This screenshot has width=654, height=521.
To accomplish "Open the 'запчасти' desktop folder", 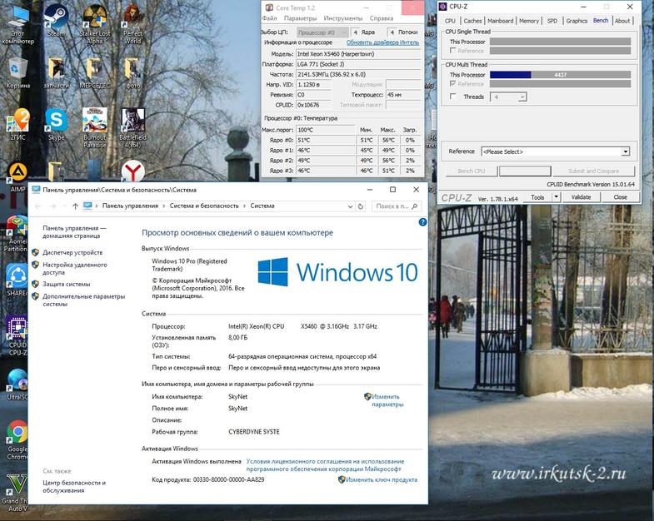I will (56, 73).
